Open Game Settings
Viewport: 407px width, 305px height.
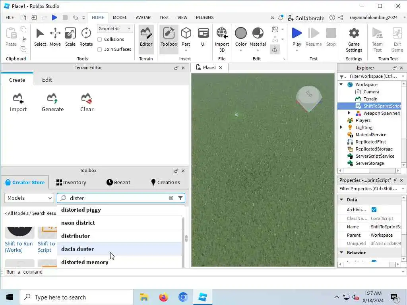(x=354, y=40)
